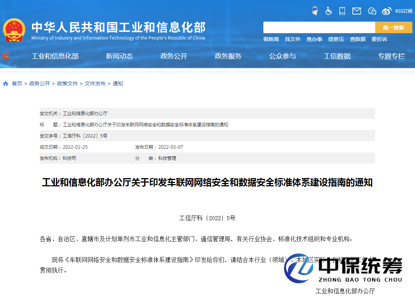Click the WeChat icon
This screenshot has height=297, width=415.
click(x=372, y=11)
